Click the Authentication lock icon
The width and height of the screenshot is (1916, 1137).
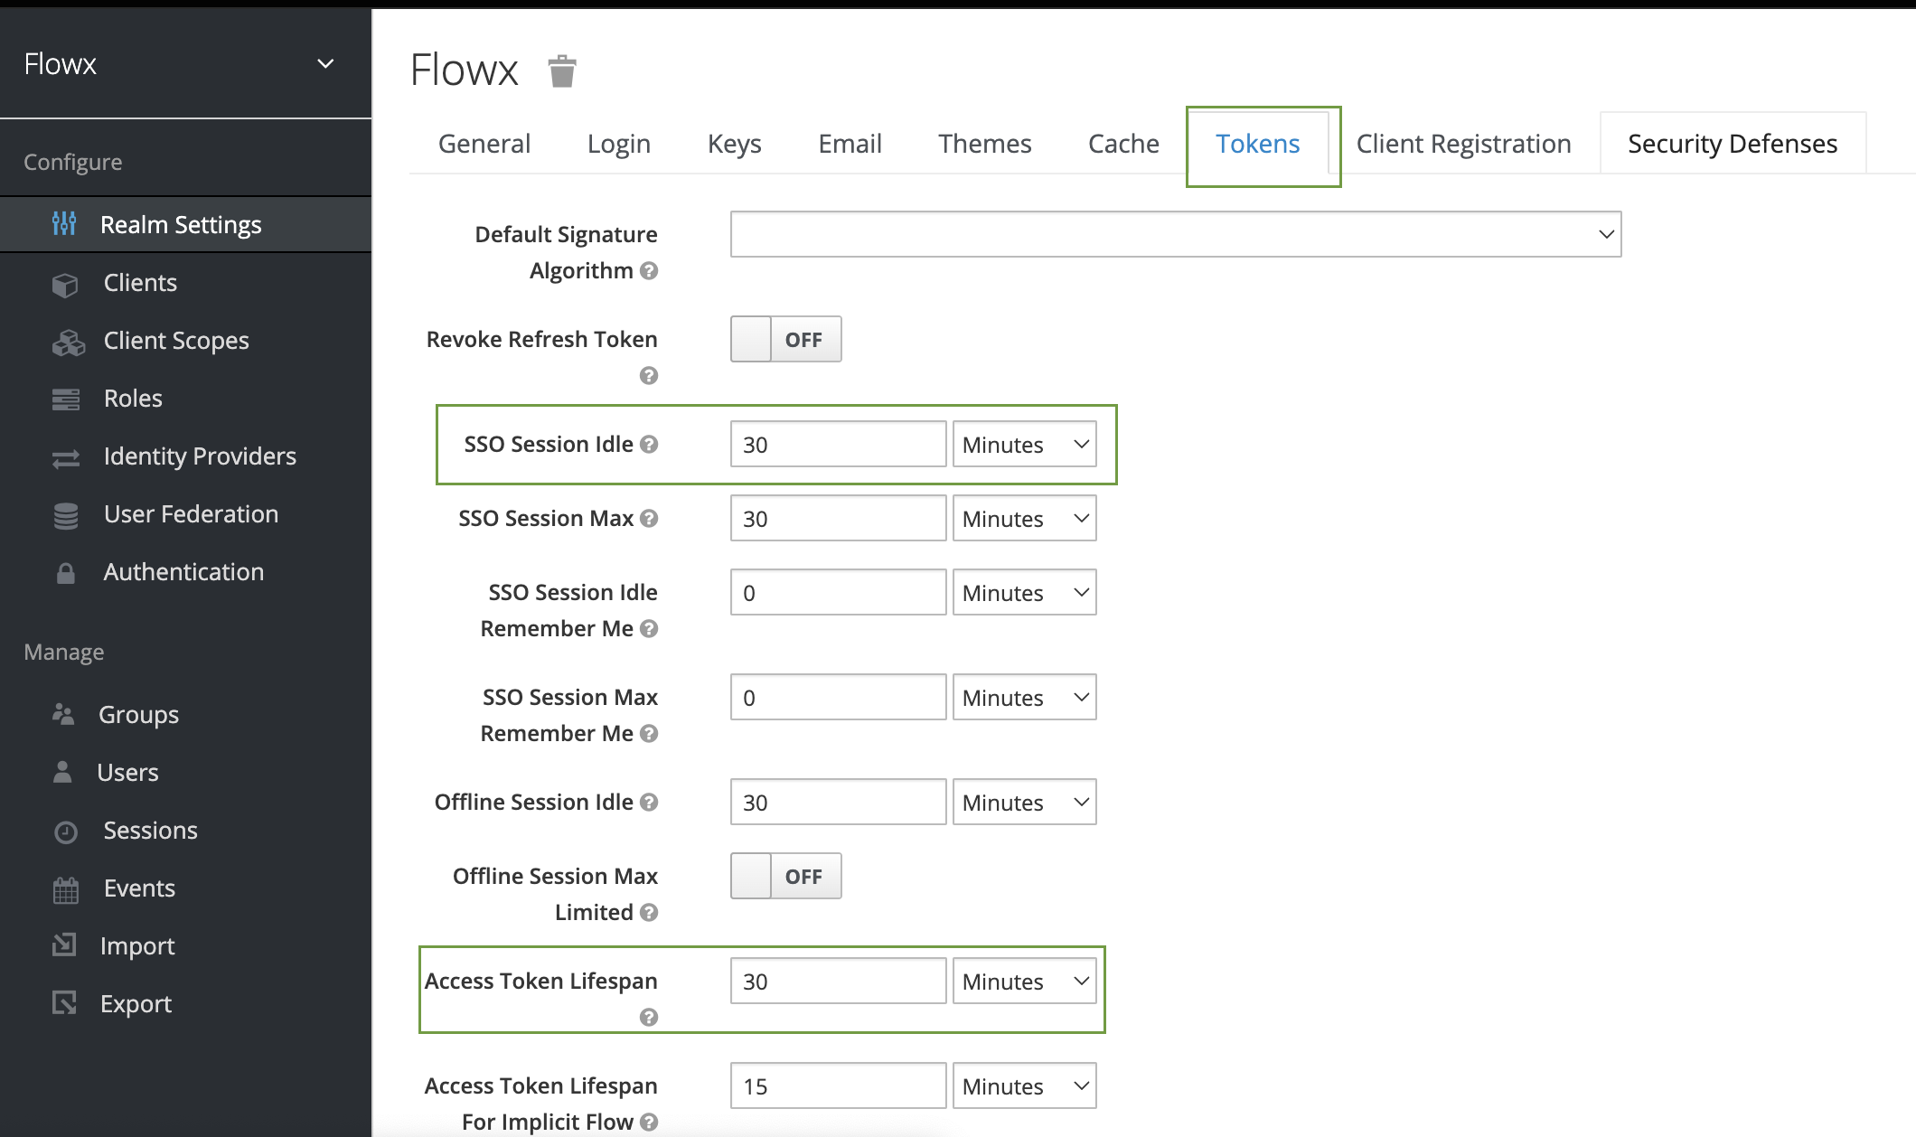65,573
